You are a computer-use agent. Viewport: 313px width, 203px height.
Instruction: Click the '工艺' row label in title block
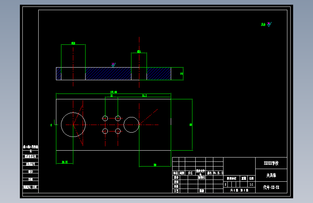(x=176, y=191)
